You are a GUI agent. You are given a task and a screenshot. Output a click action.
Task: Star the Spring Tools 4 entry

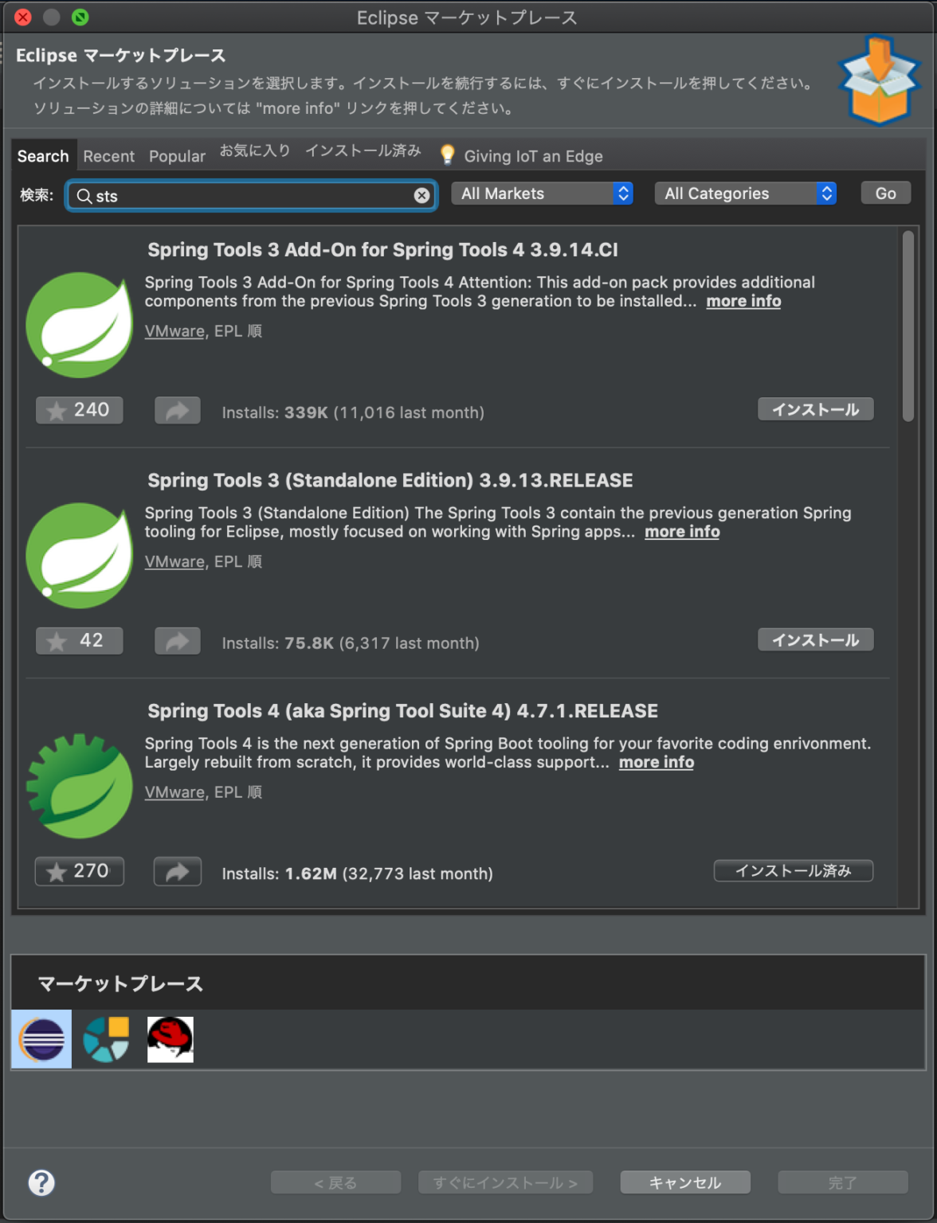point(79,871)
